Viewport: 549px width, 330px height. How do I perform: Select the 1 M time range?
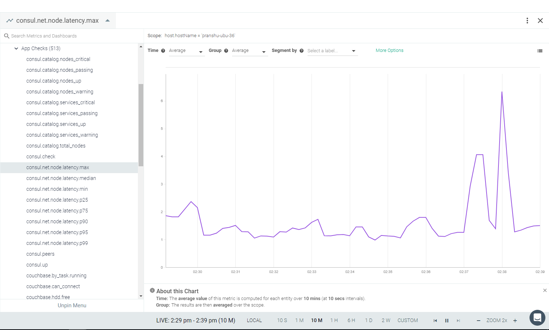(x=299, y=320)
